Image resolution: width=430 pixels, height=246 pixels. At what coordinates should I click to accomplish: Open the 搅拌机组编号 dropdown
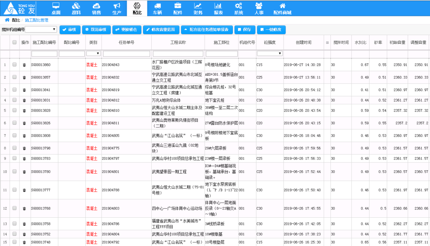(41, 29)
